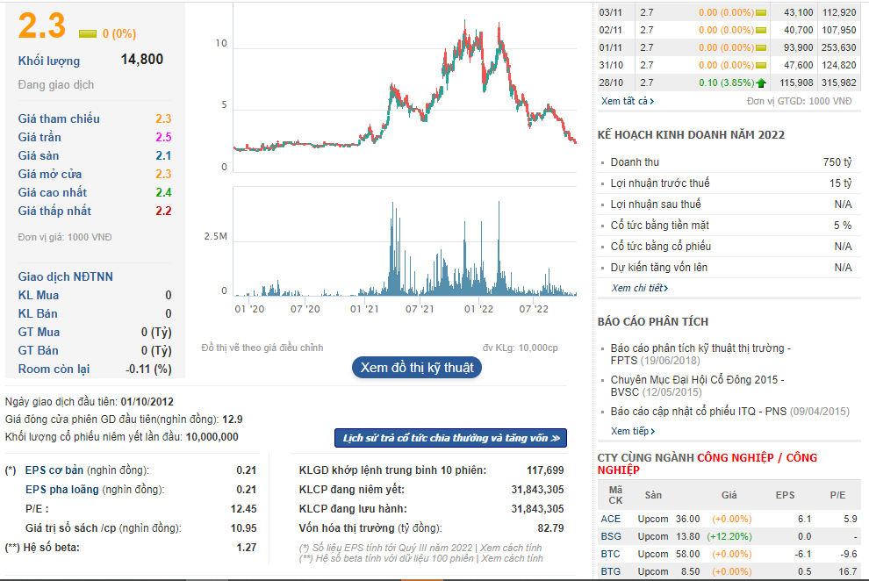Screen dimensions: 869x581
Task: Click the price candlestick chart at 01 '22
Action: [x=478, y=55]
